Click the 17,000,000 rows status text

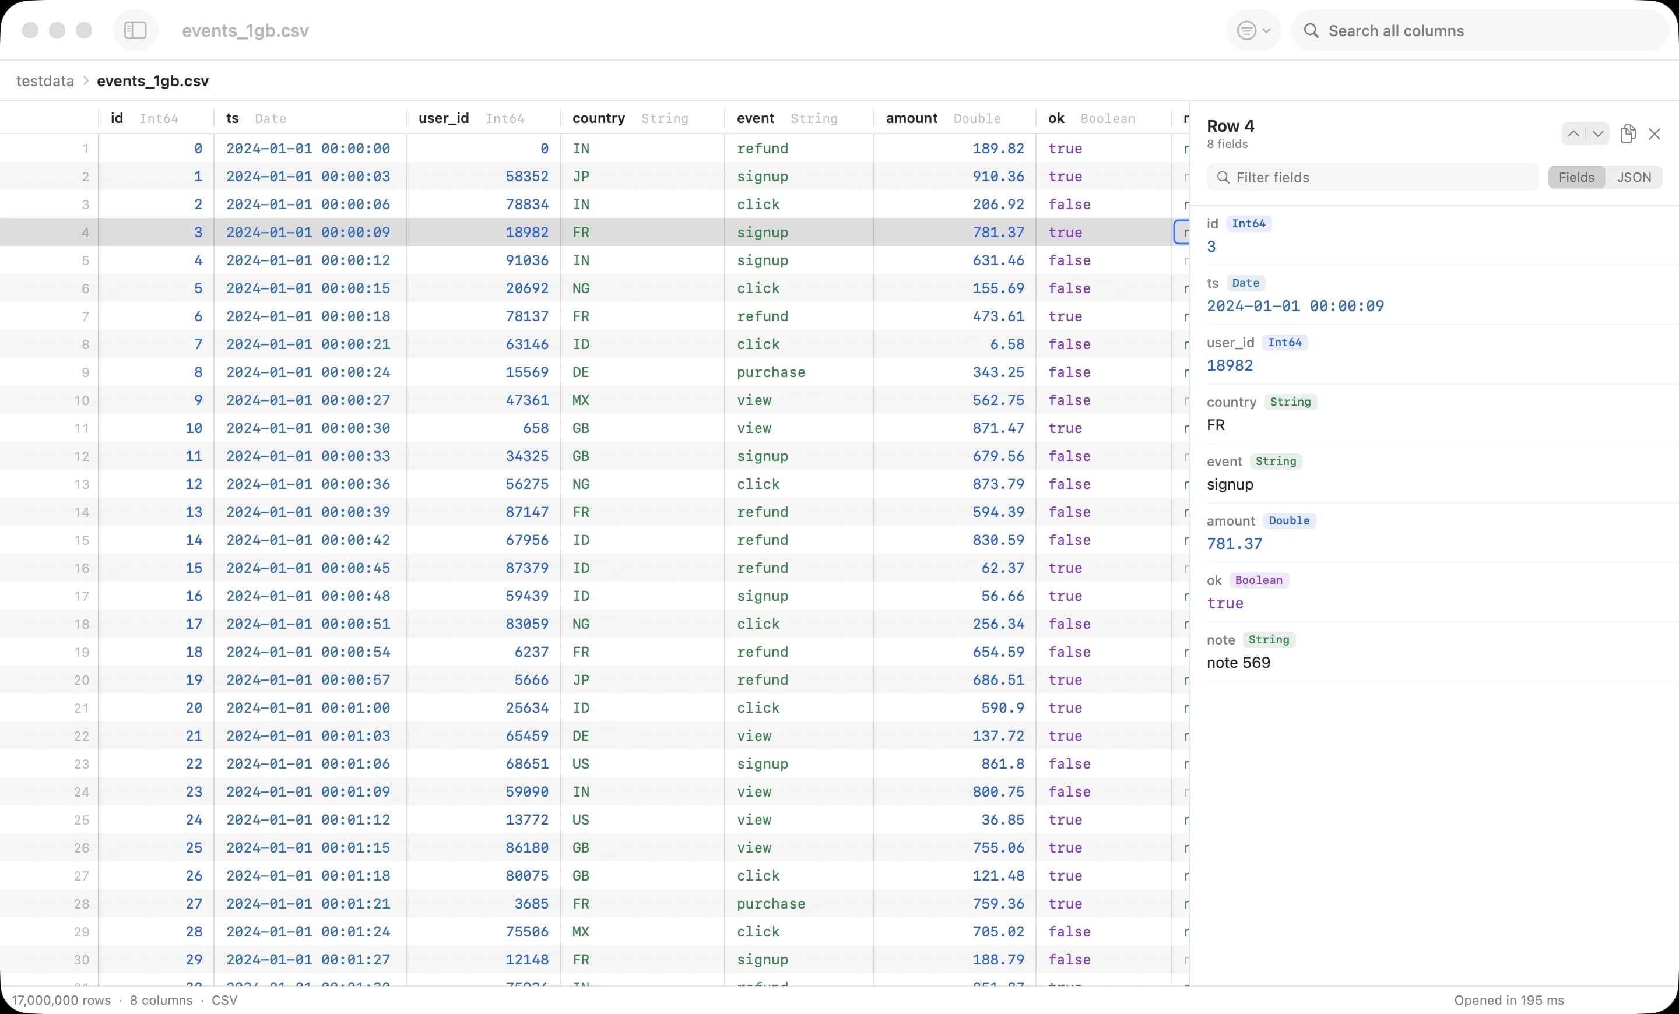coord(61,1001)
